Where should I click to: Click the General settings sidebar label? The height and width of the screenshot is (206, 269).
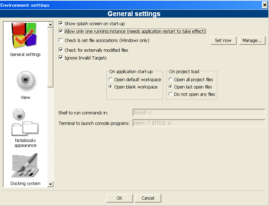[25, 55]
